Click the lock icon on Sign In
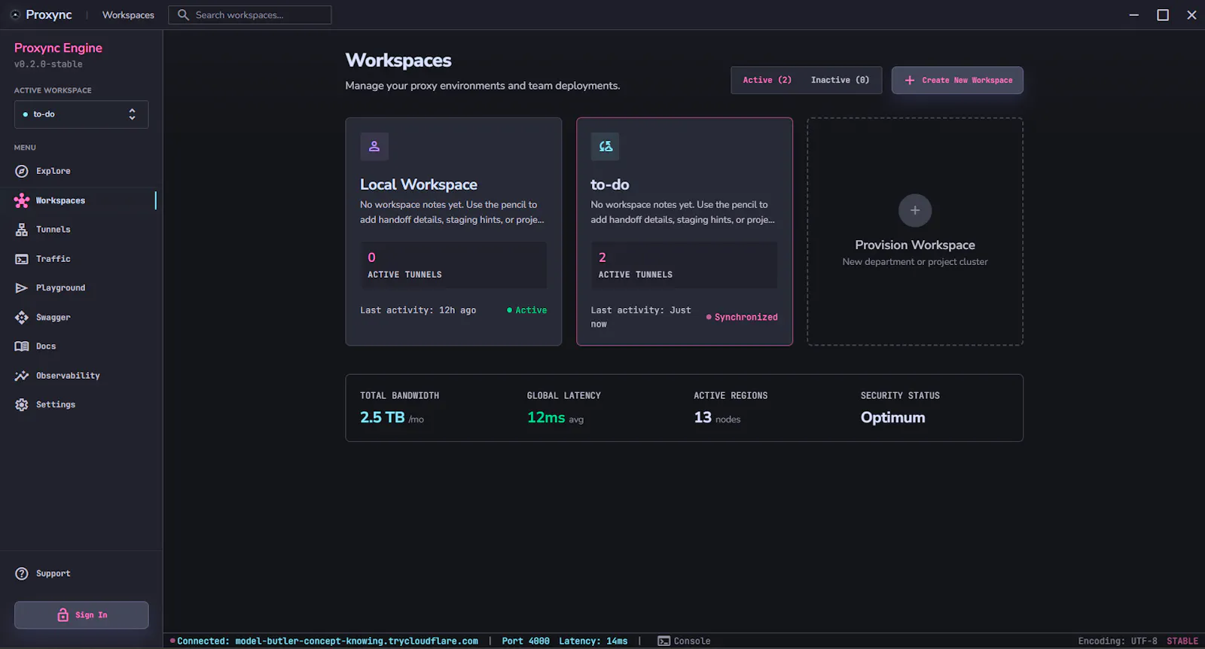 click(63, 615)
